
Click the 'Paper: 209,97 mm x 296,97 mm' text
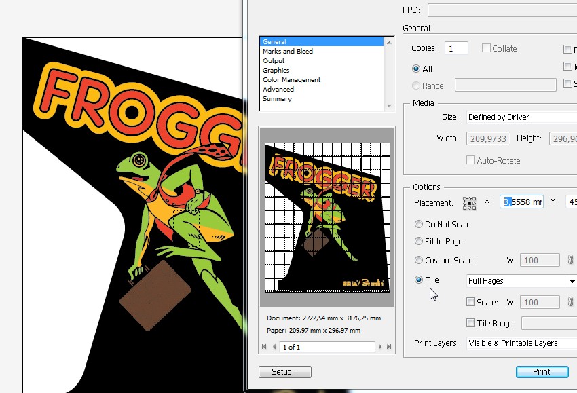pyautogui.click(x=314, y=330)
